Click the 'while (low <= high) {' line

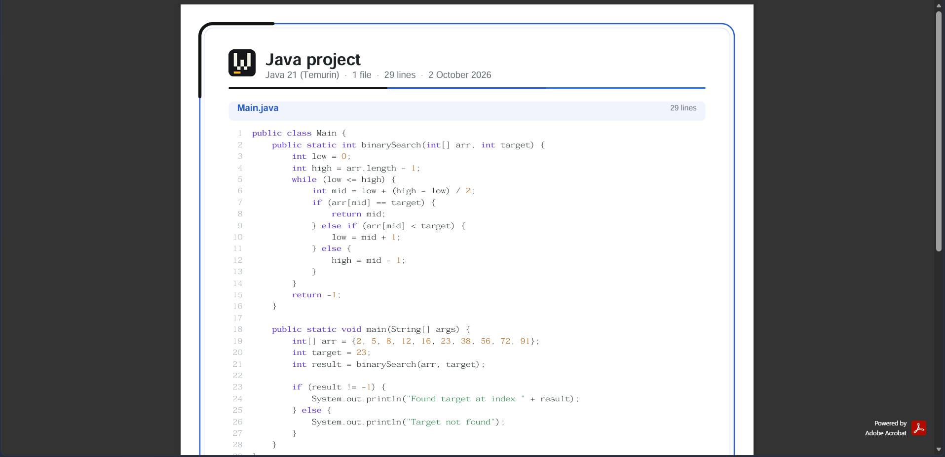[343, 179]
